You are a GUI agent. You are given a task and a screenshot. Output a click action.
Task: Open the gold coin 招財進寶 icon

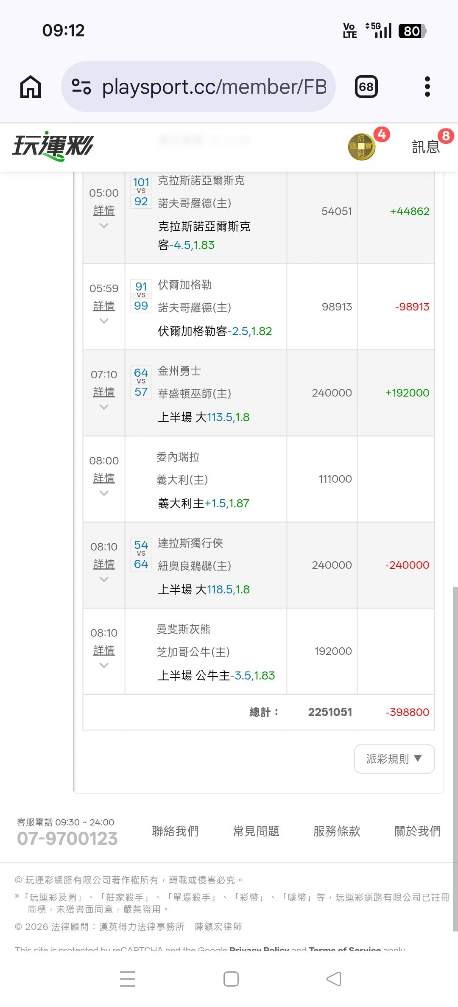[361, 147]
